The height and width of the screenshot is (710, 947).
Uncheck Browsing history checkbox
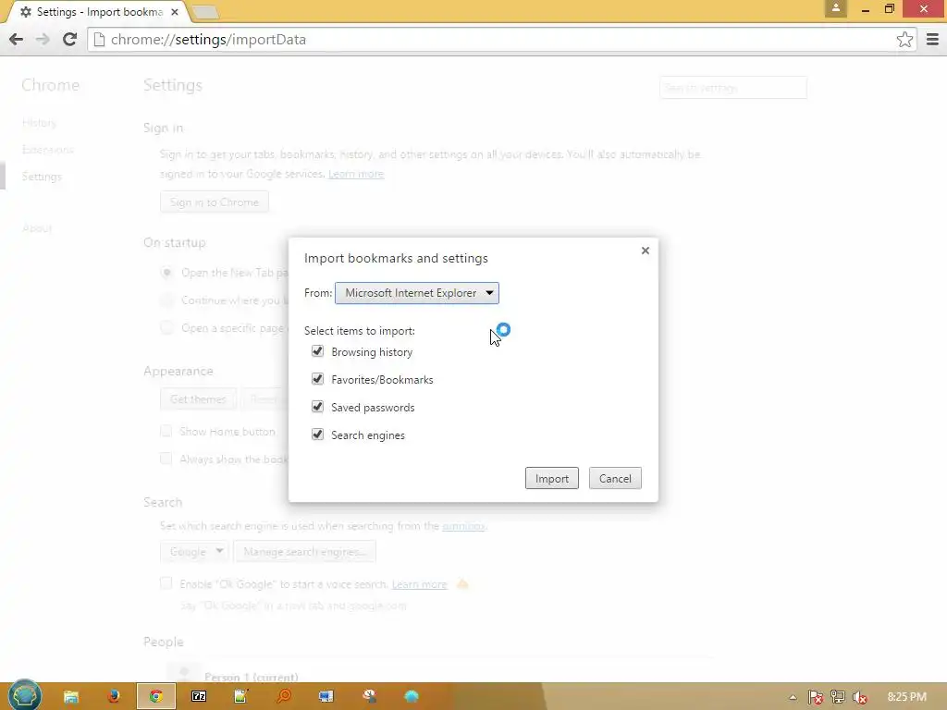(318, 351)
